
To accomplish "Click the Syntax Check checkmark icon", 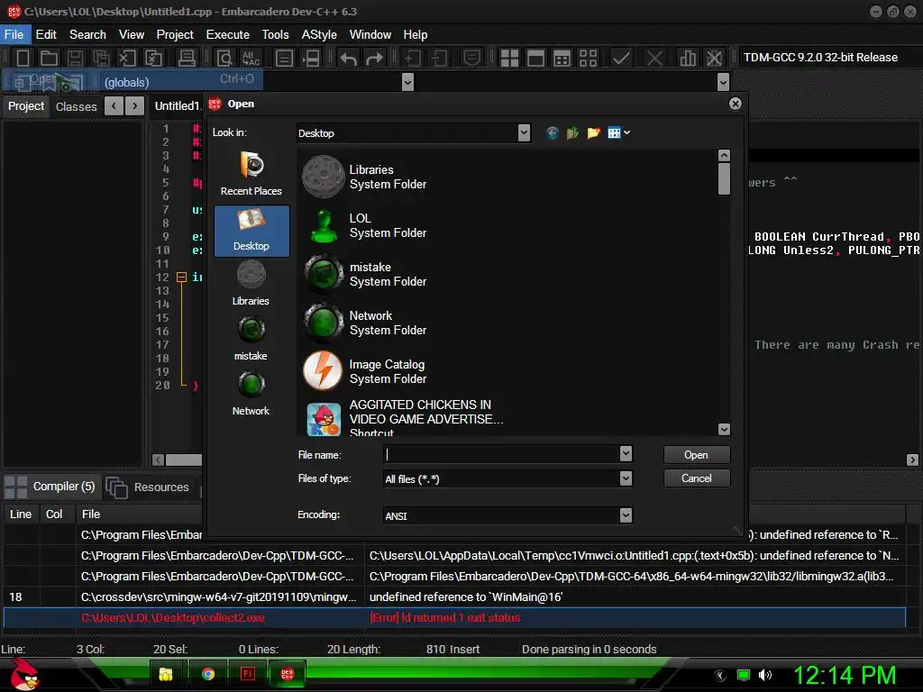I will coord(621,58).
